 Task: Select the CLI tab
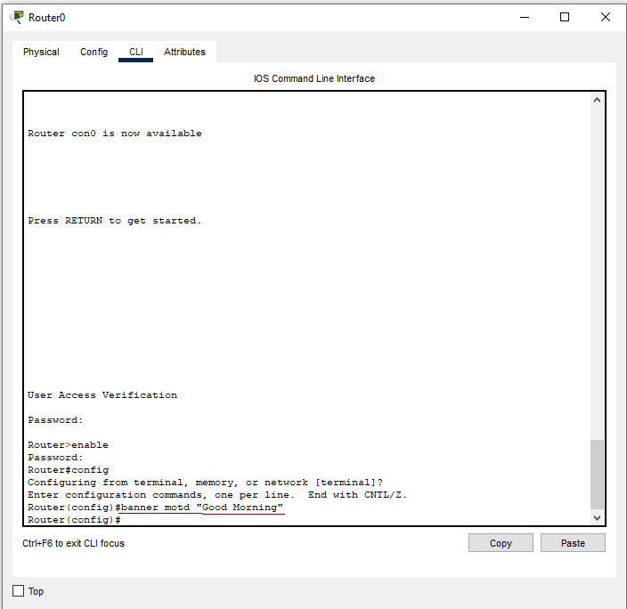click(x=136, y=52)
